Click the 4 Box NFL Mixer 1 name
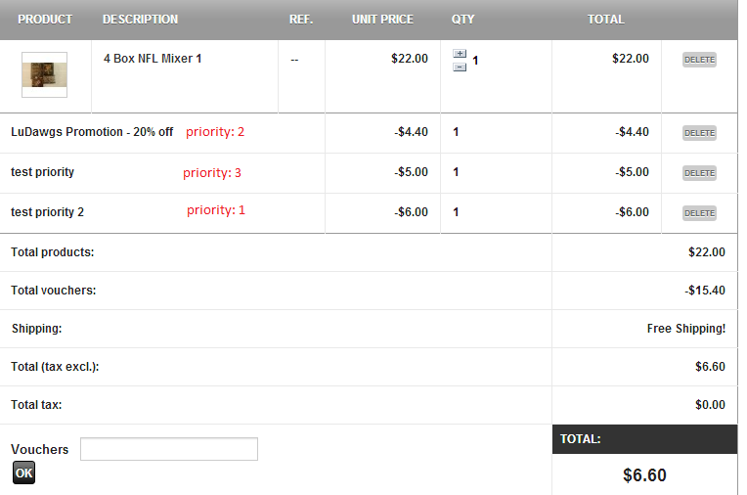The height and width of the screenshot is (495, 747). (x=153, y=59)
